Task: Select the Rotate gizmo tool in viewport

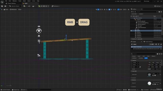Action: coord(100,10)
